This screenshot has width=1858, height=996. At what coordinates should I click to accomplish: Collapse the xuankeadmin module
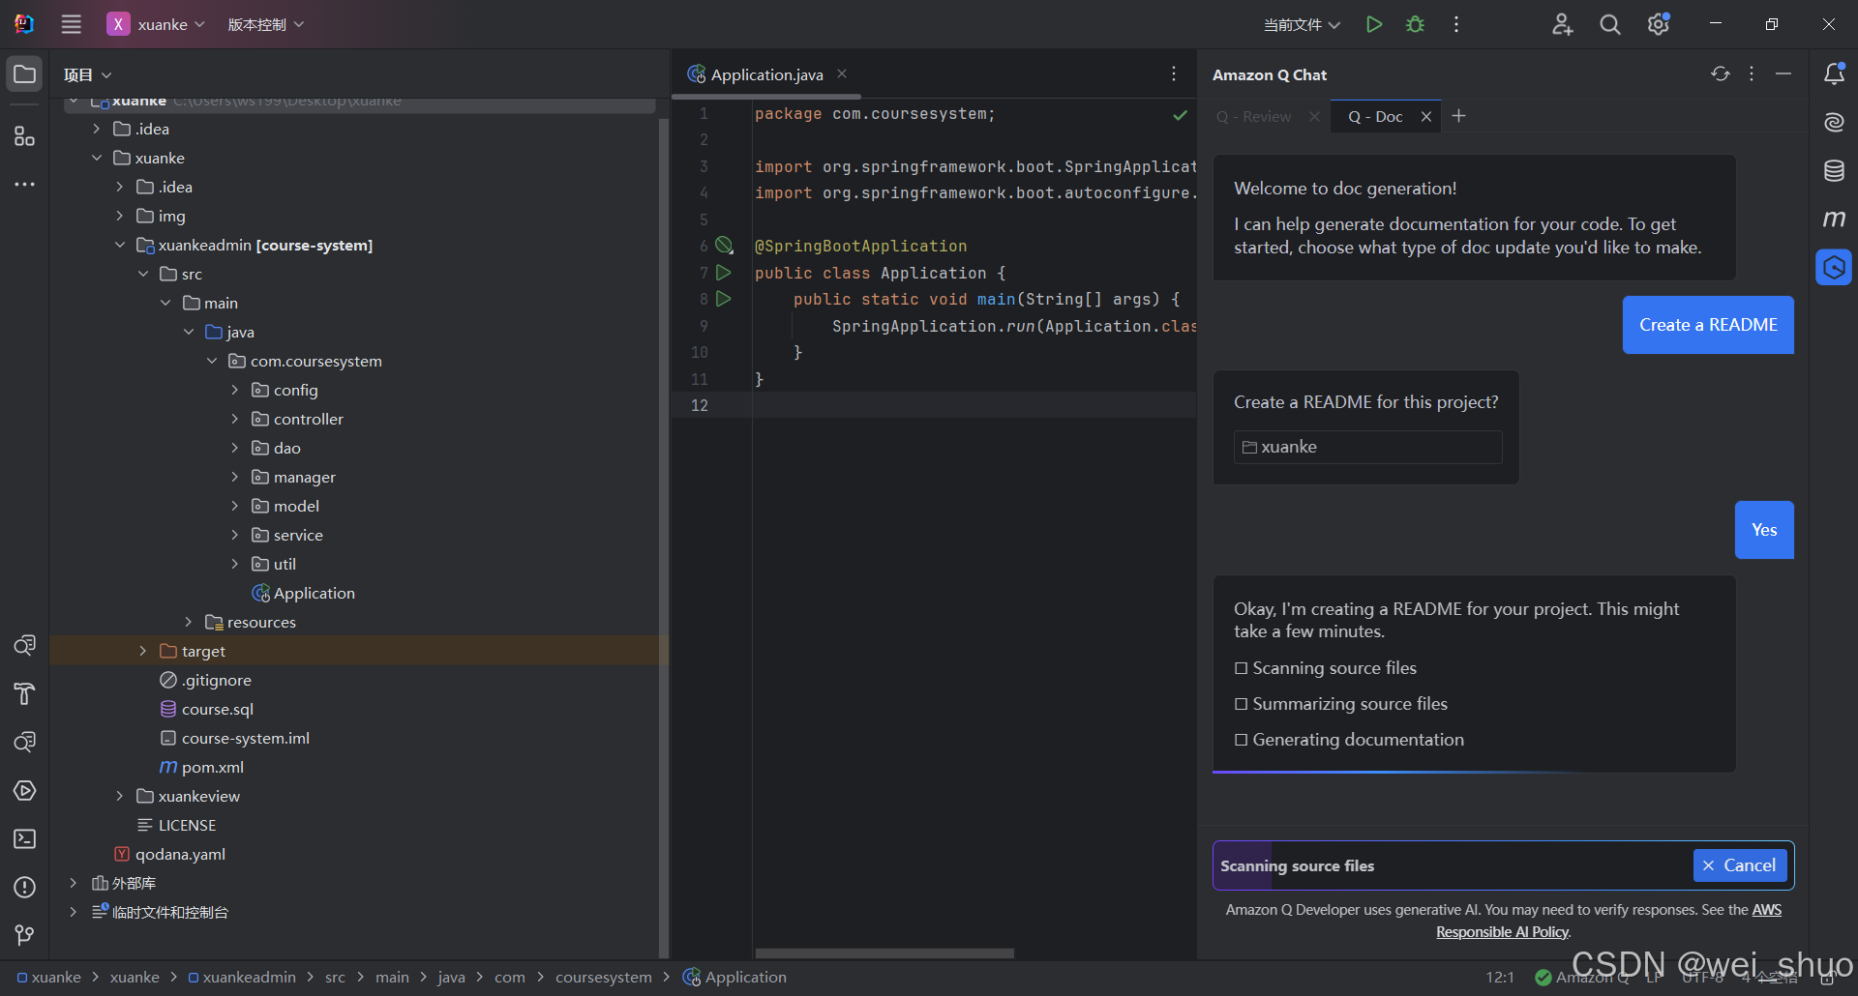tap(119, 245)
